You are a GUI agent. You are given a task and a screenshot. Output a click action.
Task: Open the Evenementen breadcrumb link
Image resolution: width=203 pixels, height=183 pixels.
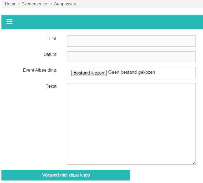point(35,4)
